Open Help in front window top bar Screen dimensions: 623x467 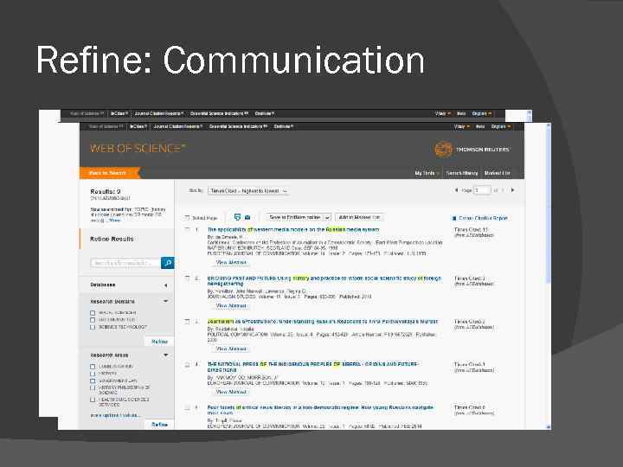tap(480, 126)
